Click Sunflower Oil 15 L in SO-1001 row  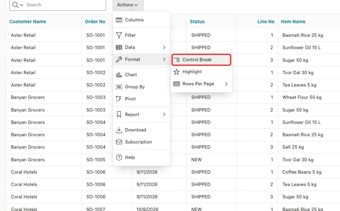click(301, 48)
